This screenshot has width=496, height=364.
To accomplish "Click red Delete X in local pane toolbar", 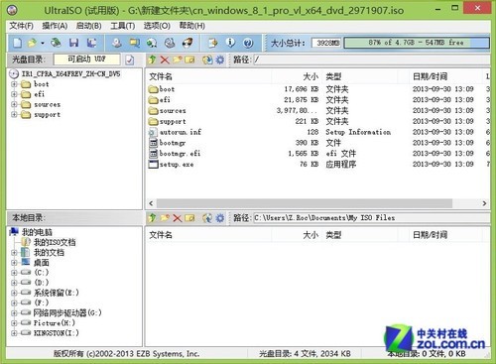I will coord(178,218).
